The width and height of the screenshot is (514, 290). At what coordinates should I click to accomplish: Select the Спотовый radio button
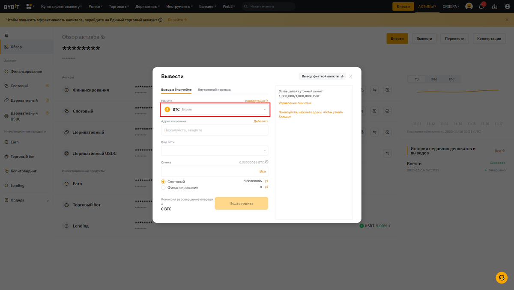coord(163,182)
